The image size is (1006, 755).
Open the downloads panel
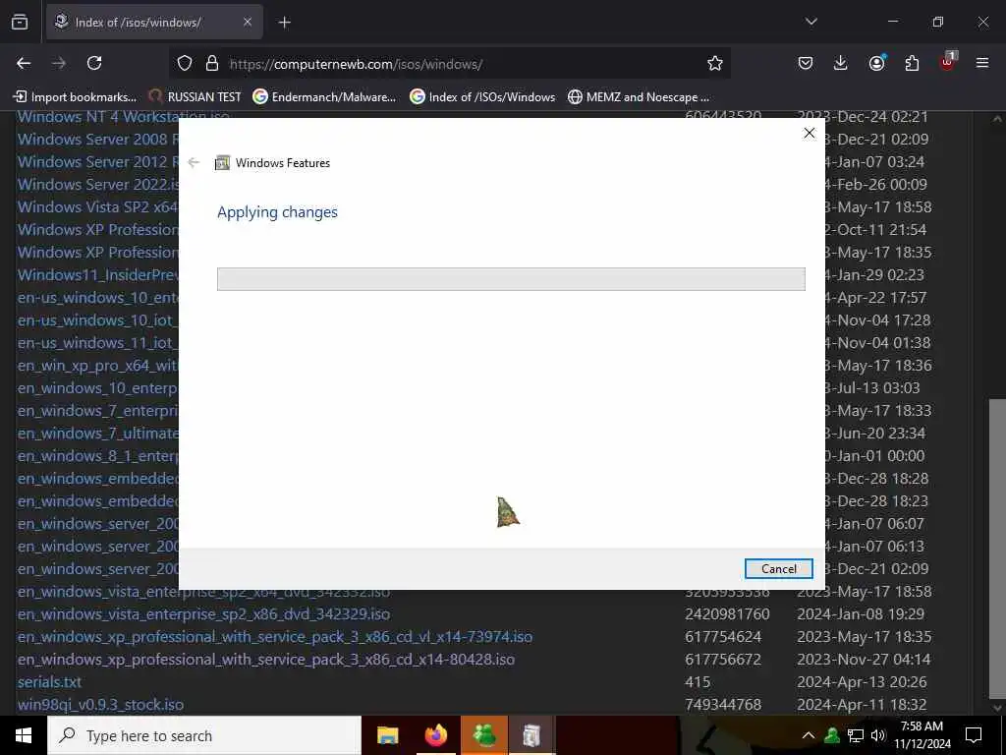[841, 63]
